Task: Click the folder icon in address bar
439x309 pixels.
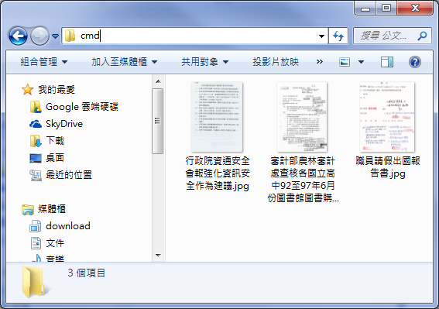Action: click(x=70, y=36)
